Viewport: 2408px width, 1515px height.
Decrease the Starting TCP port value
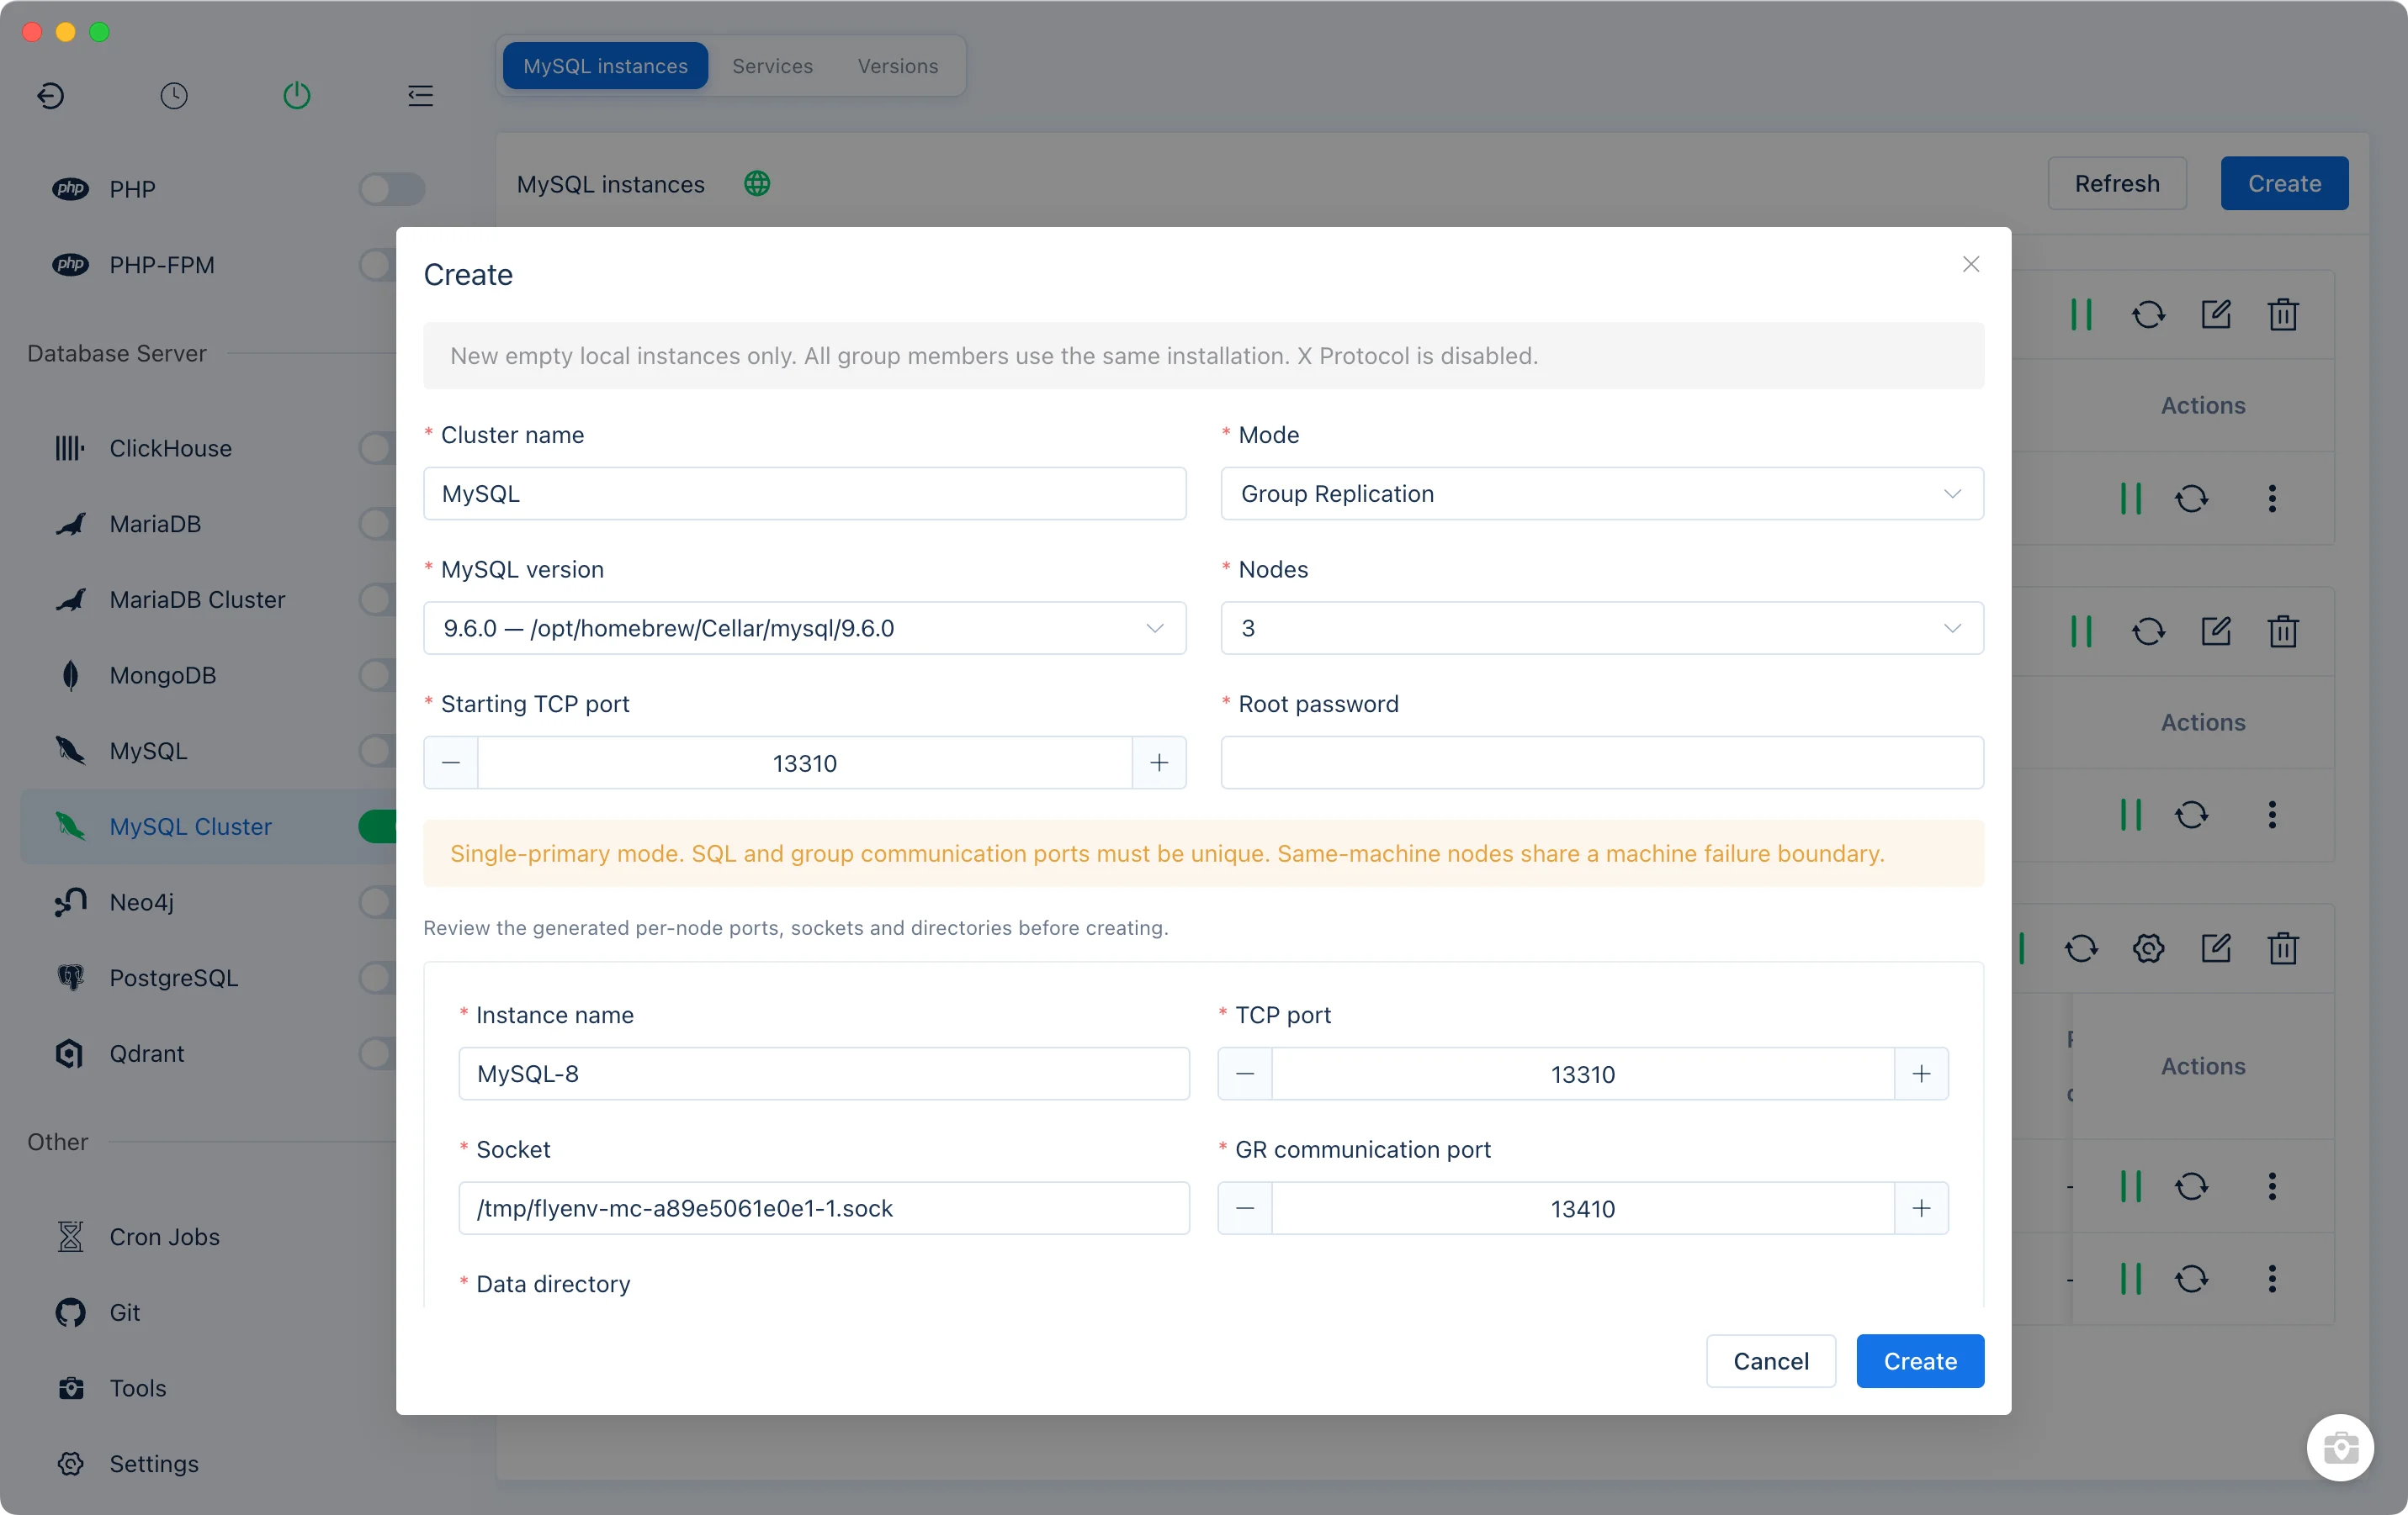pos(451,763)
